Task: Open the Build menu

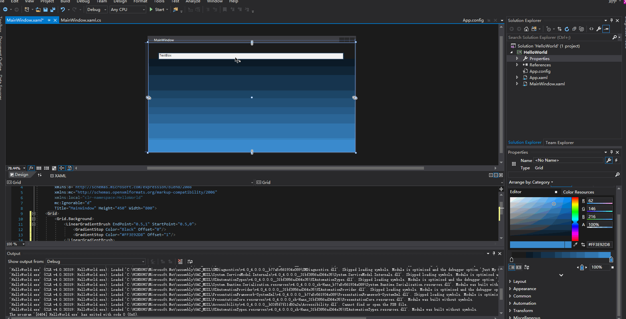Action: [65, 1]
